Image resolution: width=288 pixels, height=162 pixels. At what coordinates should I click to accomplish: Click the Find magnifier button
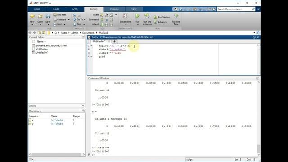pos(77,24)
